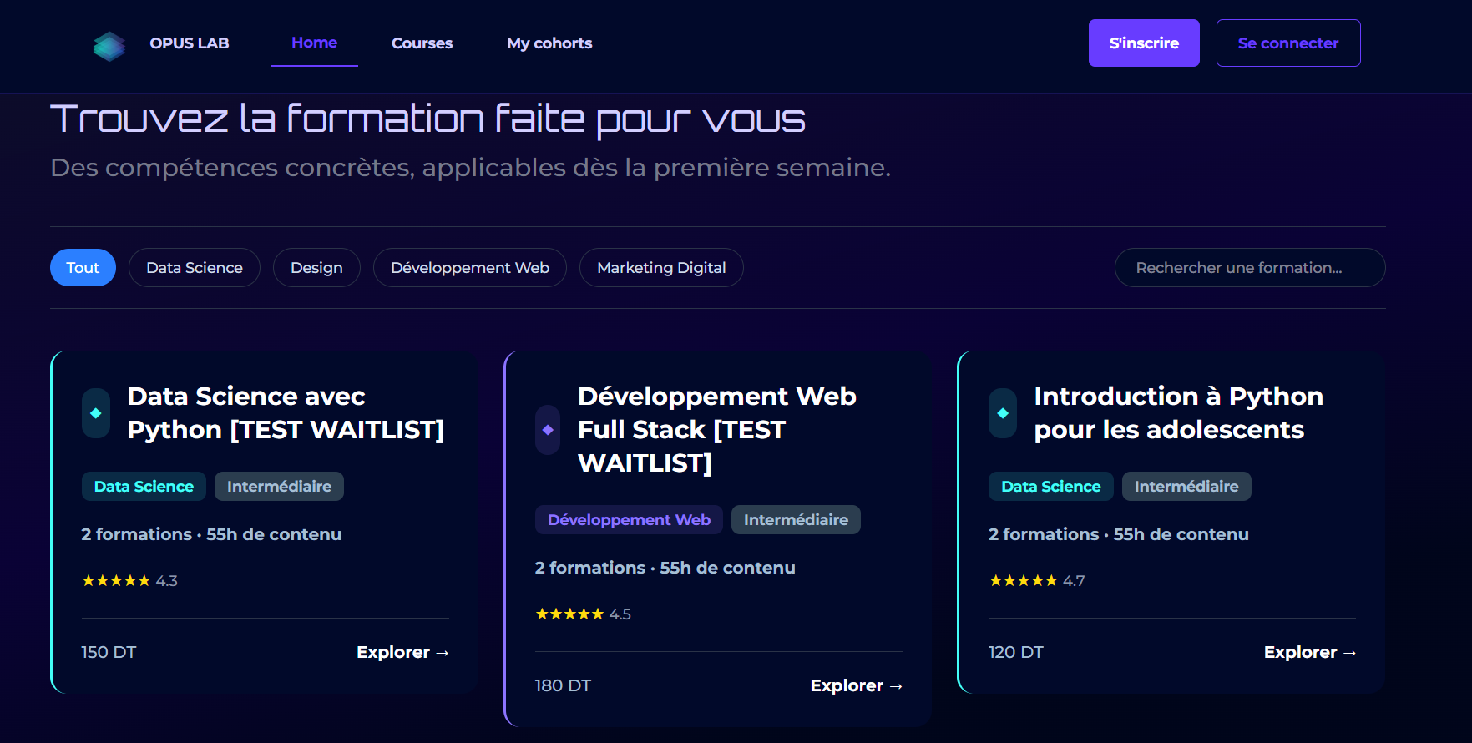1472x743 pixels.
Task: Go to Courses in the navigation
Action: [422, 43]
